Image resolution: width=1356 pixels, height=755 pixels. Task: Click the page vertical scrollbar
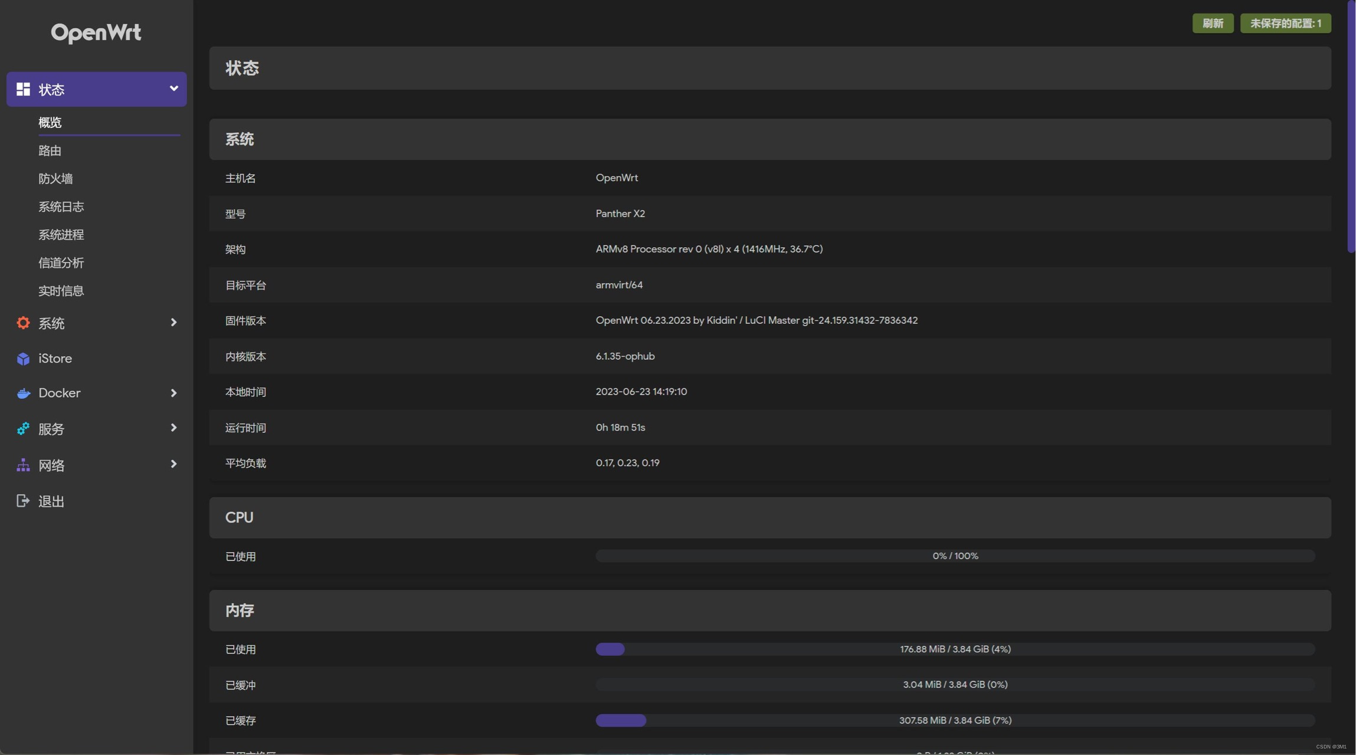point(1351,126)
